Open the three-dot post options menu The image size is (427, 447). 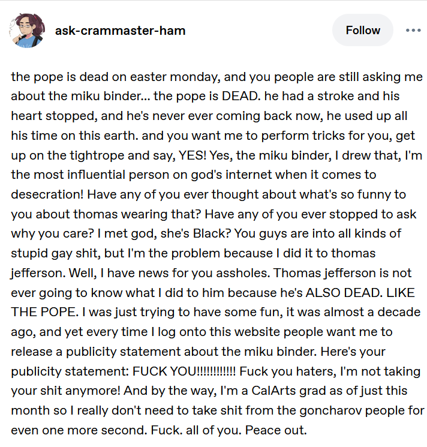(413, 30)
